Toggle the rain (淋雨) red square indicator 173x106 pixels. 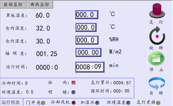[74, 83]
